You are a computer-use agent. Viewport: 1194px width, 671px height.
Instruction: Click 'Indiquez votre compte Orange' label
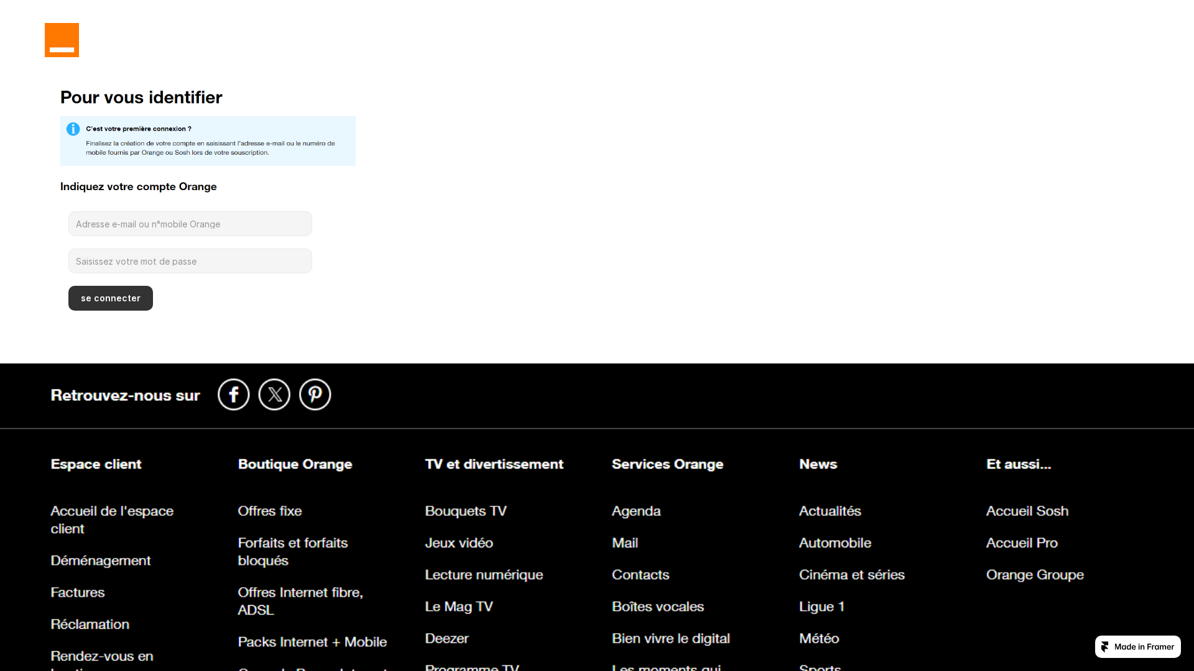point(139,186)
